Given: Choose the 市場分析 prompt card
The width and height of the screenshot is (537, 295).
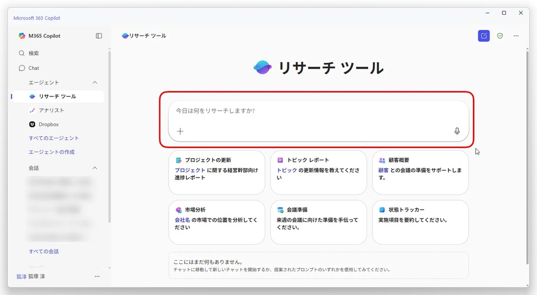Looking at the screenshot, I should [217, 222].
